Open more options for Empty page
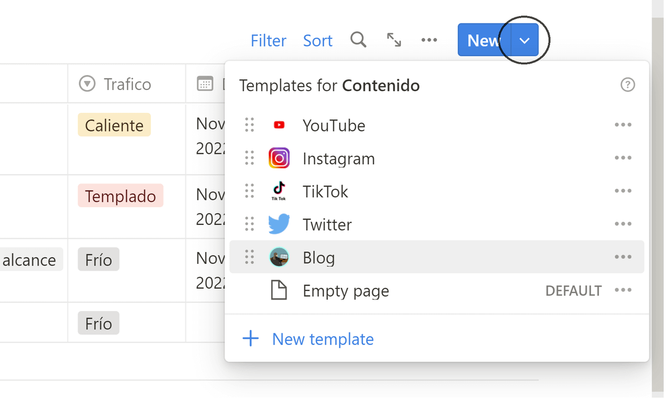 pyautogui.click(x=623, y=290)
